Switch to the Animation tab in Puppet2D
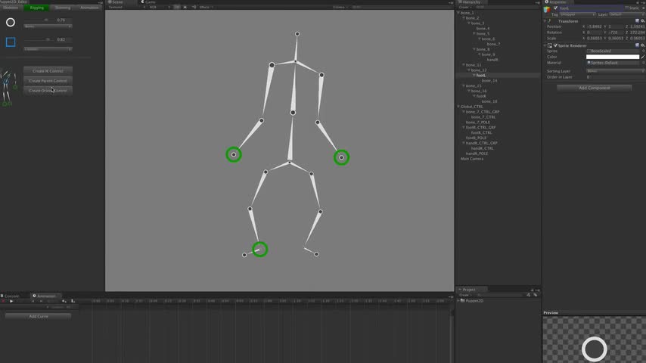This screenshot has width=646, height=363. coord(89,8)
